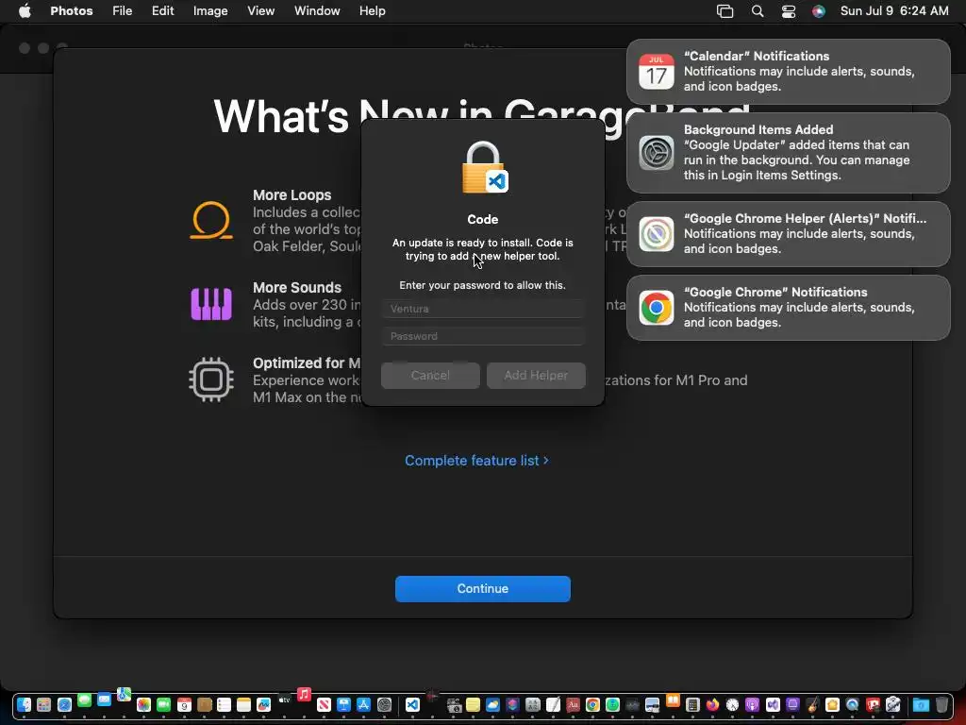Click the More Loops orange icon
Viewport: 966px width, 725px height.
point(210,220)
